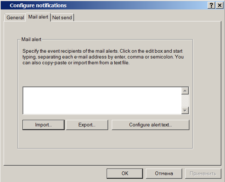Cancel using the Отмена button

pyautogui.click(x=164, y=173)
